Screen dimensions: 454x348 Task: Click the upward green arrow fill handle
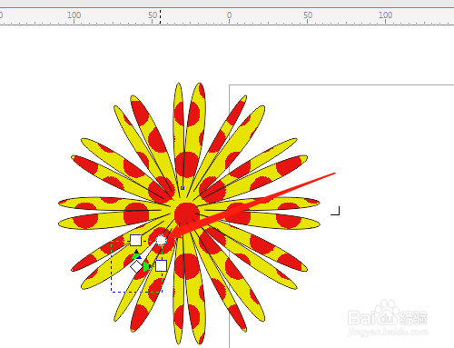136,254
